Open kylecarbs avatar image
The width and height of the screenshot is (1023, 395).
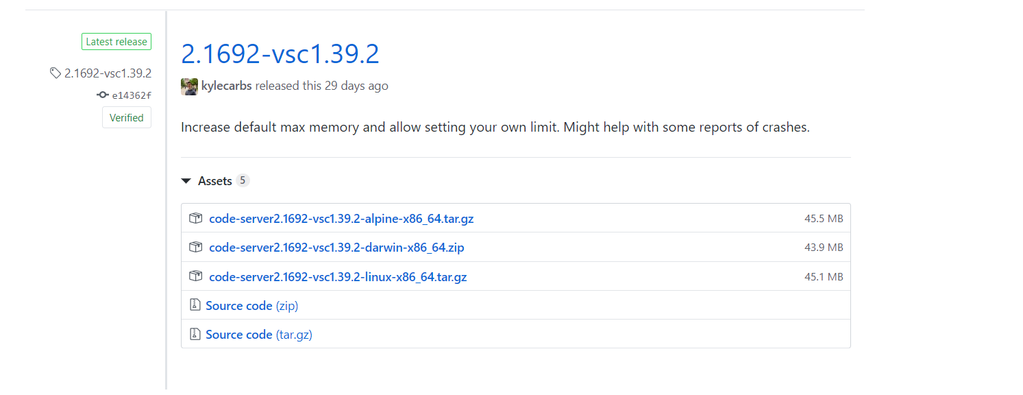(189, 86)
